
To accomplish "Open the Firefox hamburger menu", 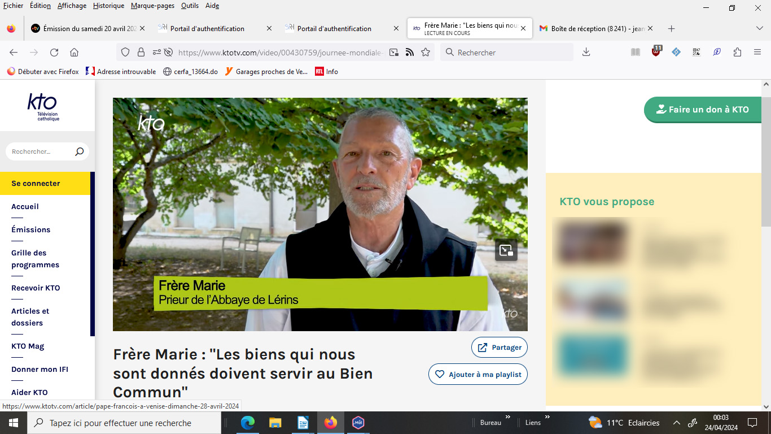I will click(x=757, y=53).
